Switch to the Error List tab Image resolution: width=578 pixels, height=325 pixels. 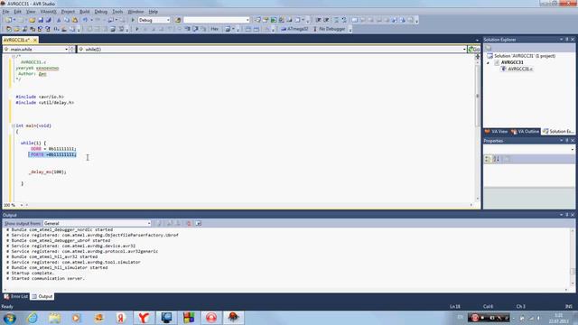(16, 297)
